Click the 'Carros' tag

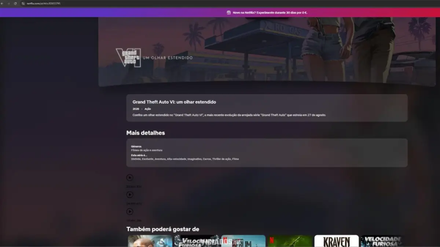pos(207,159)
